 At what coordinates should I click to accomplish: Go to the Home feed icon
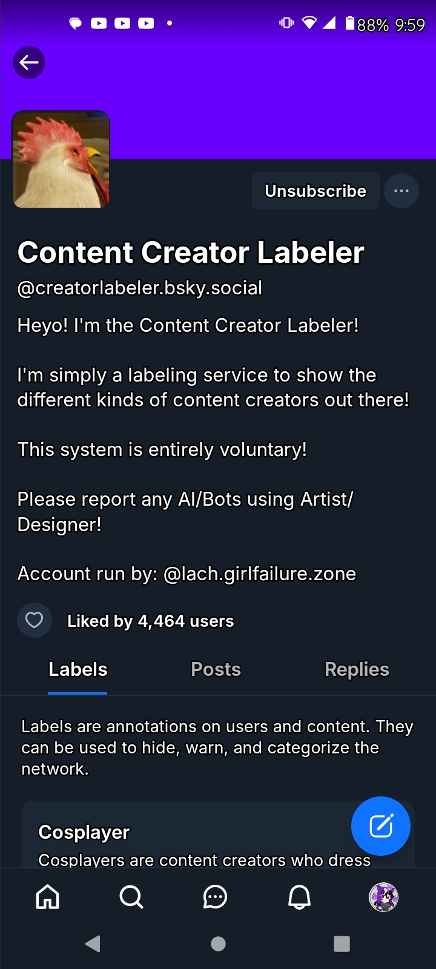48,897
